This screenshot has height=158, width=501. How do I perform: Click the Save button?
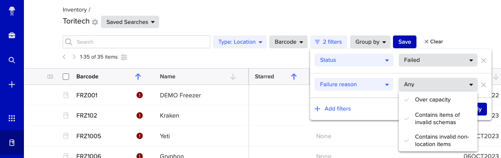point(405,42)
